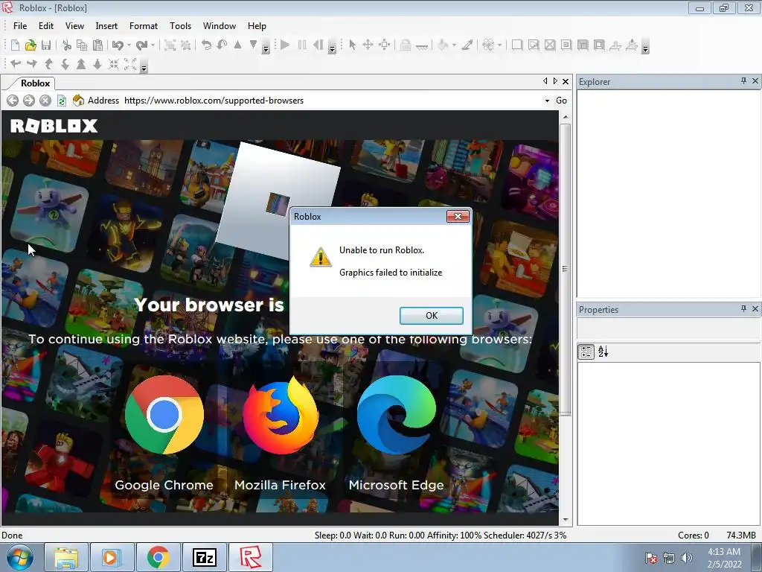Open the Help menu
762x572 pixels.
[x=257, y=26]
